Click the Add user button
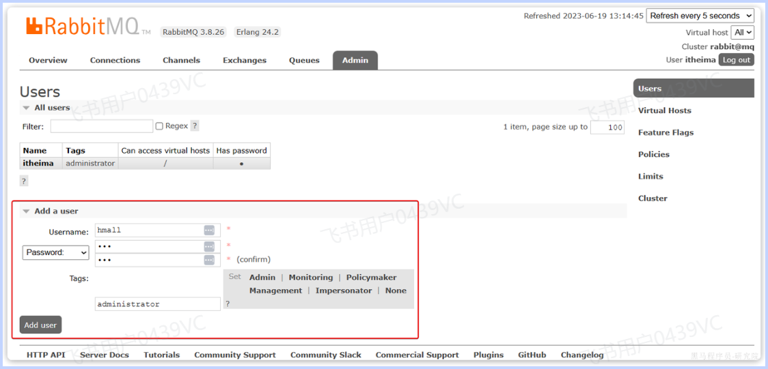The width and height of the screenshot is (768, 369). click(40, 325)
